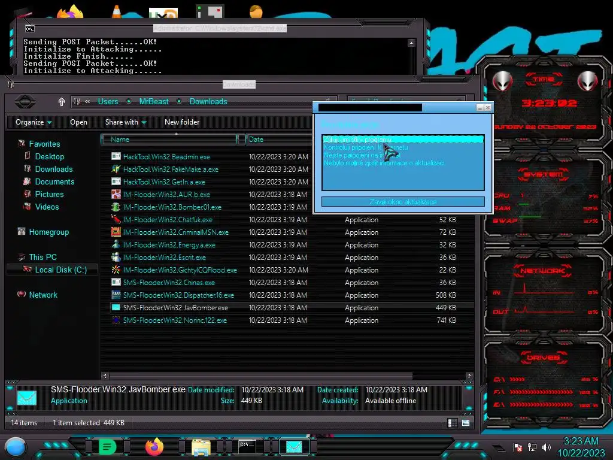Select first line in update dialog list
This screenshot has height=460, width=613.
(403, 140)
